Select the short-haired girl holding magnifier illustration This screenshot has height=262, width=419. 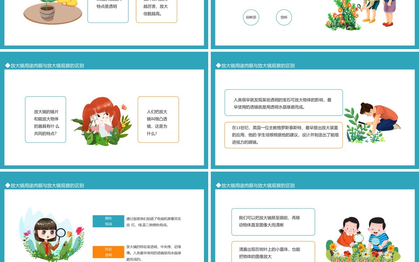(51, 234)
